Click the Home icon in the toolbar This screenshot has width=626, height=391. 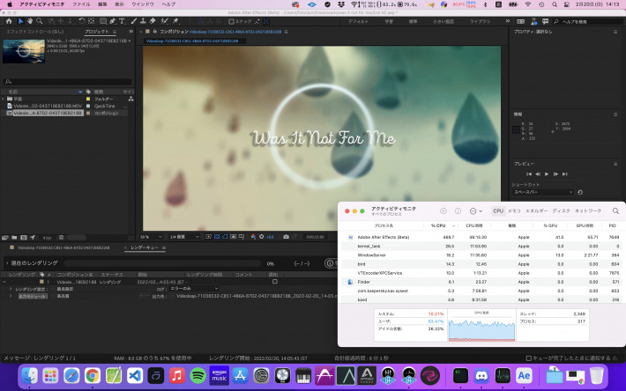point(8,20)
